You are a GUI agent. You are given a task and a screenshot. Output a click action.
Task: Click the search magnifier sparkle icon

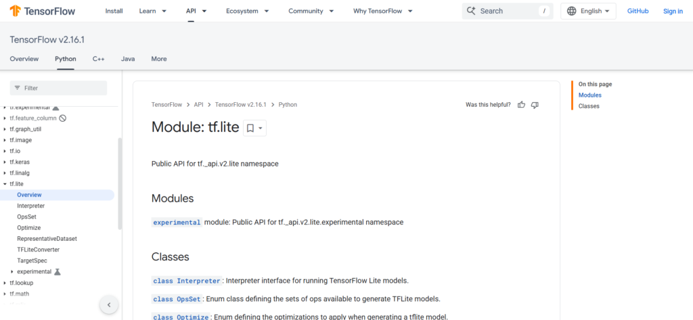pyautogui.click(x=471, y=11)
